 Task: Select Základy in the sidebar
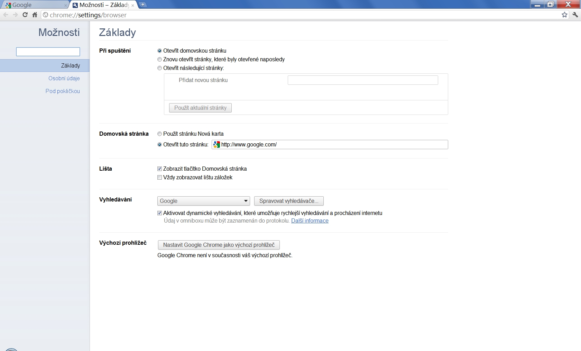(45, 65)
